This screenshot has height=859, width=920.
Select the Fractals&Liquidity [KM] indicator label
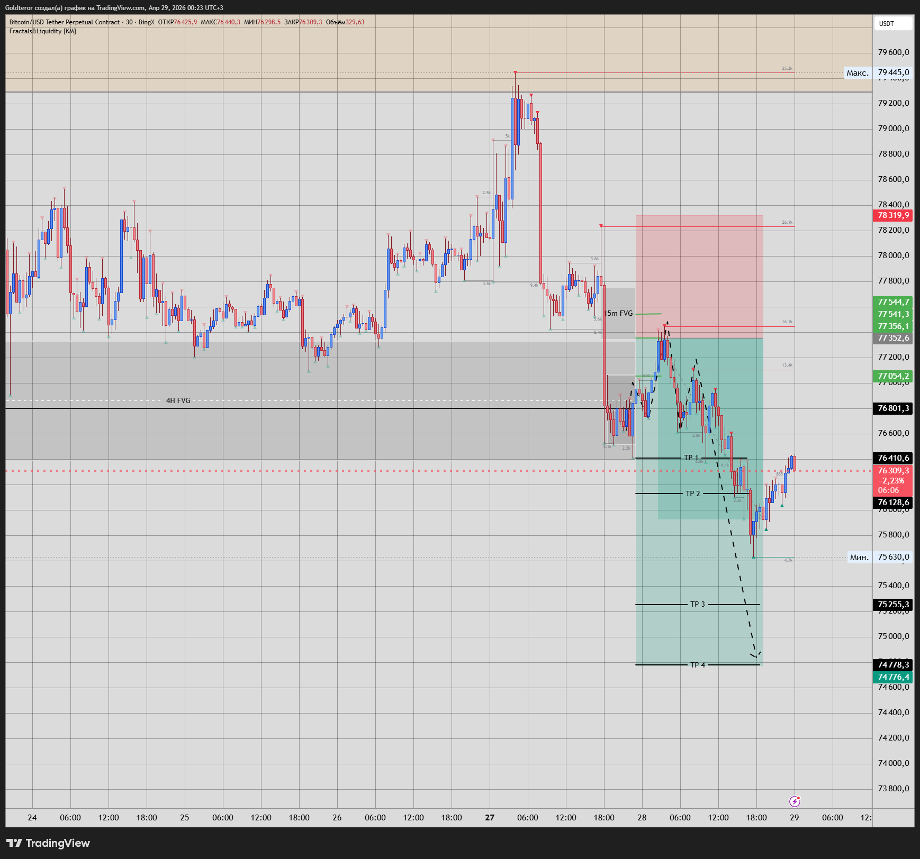(x=42, y=31)
